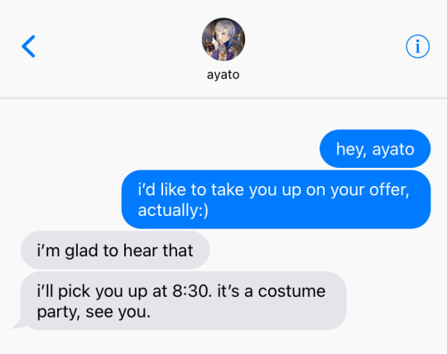Viewport: 447px width, 354px height.
Task: Tap the contact name ayato under avatar
Action: (223, 75)
